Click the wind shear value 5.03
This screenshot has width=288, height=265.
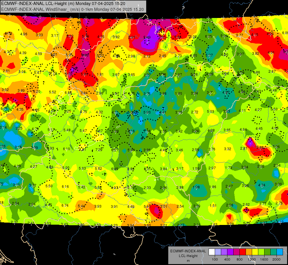211,111
